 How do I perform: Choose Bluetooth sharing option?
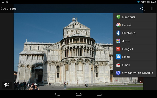pos(134,33)
